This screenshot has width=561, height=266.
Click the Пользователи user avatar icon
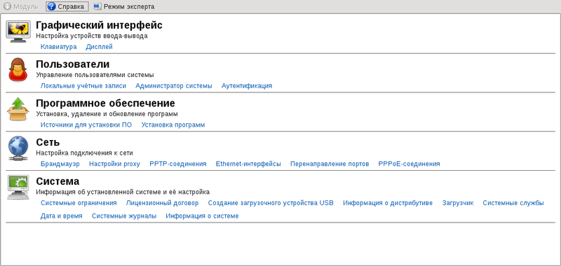[x=18, y=69]
